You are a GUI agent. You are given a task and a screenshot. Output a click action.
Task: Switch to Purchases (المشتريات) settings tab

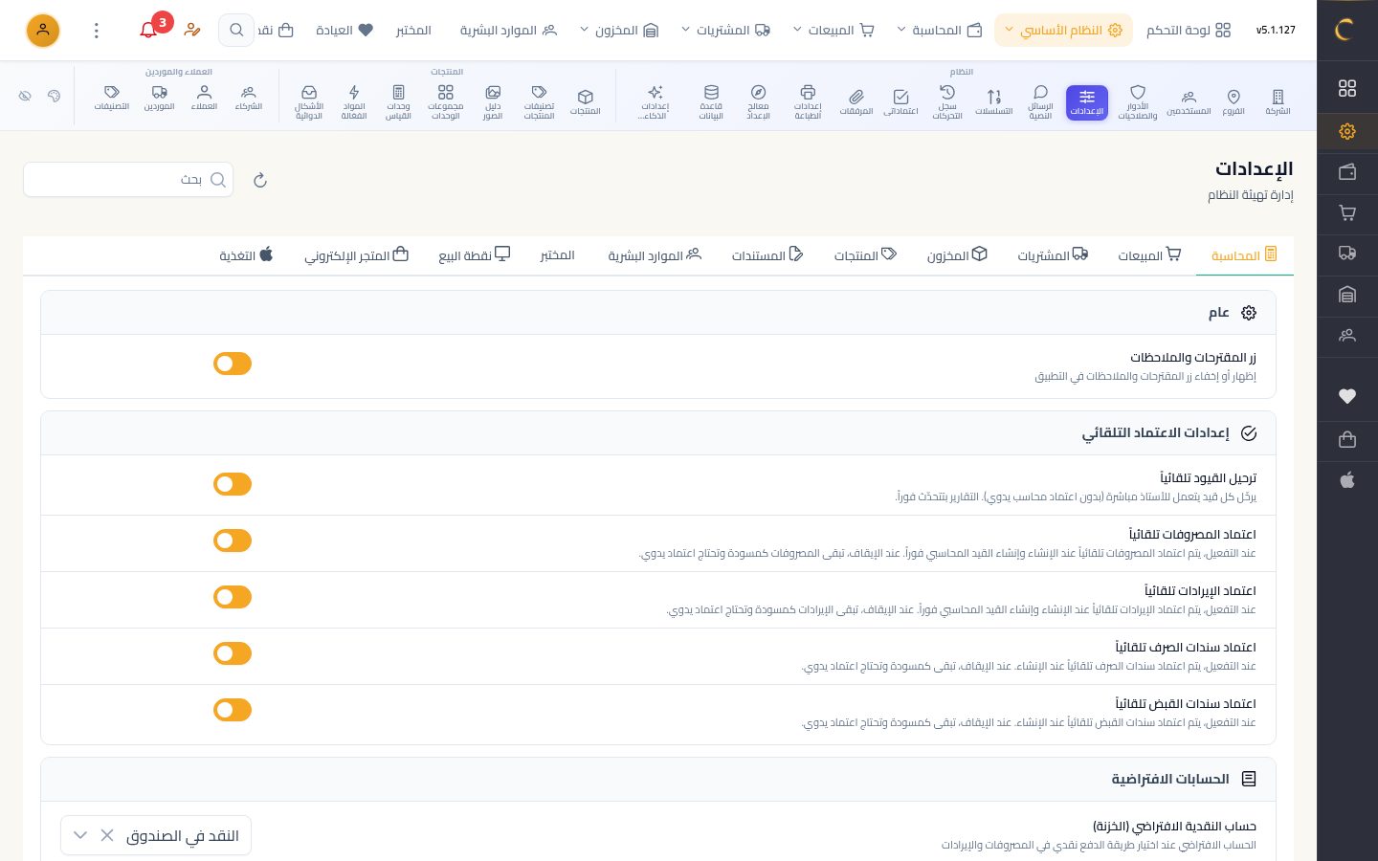1053,255
